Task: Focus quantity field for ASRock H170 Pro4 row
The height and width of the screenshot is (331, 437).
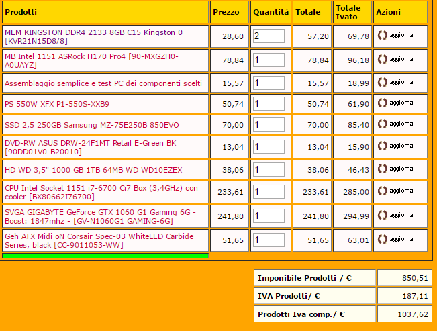Action: [x=269, y=60]
